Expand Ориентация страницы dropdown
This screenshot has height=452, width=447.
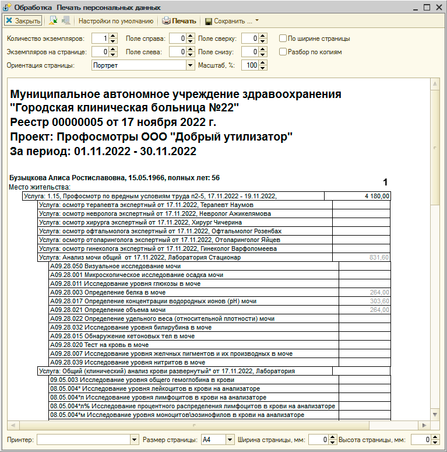point(190,65)
